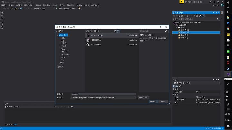Open the Solution Explorer window options arrow
232x130 pixels.
click(214, 13)
